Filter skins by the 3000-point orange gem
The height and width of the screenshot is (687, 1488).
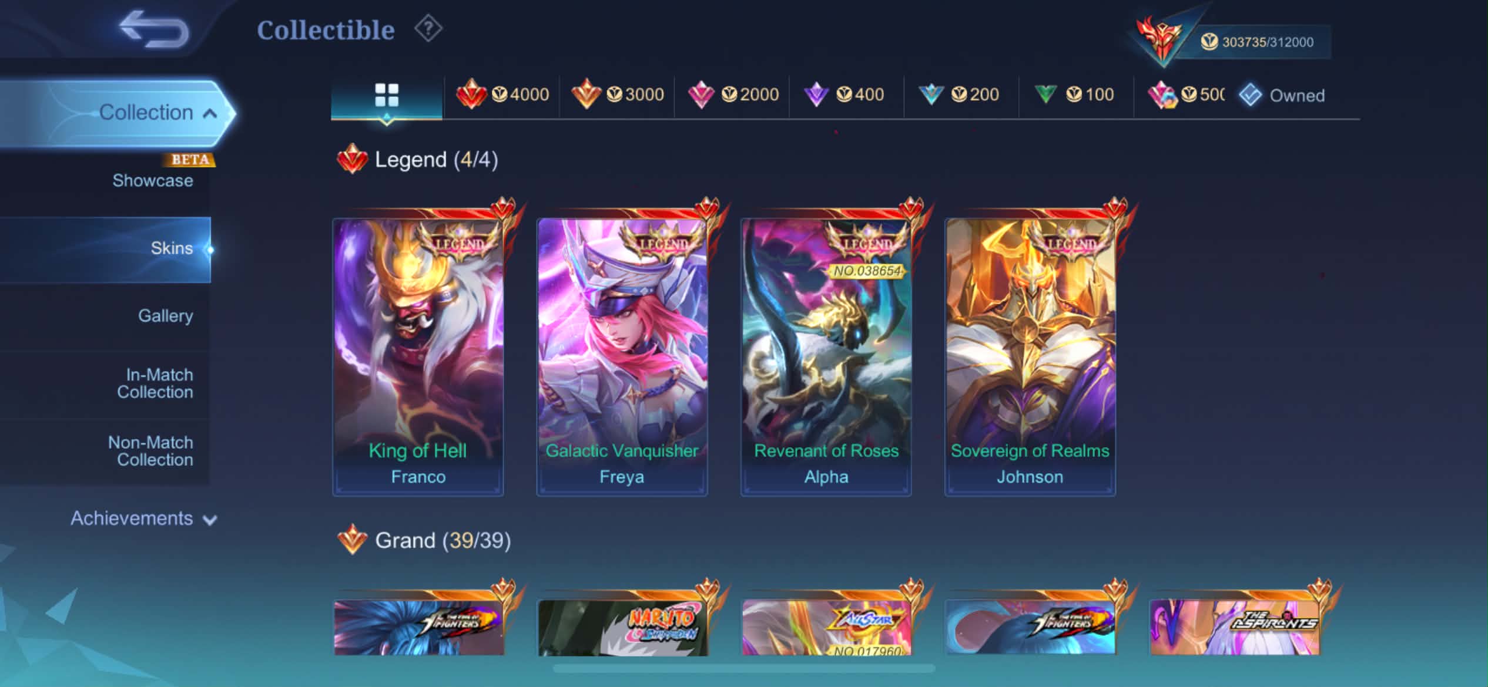(x=618, y=95)
